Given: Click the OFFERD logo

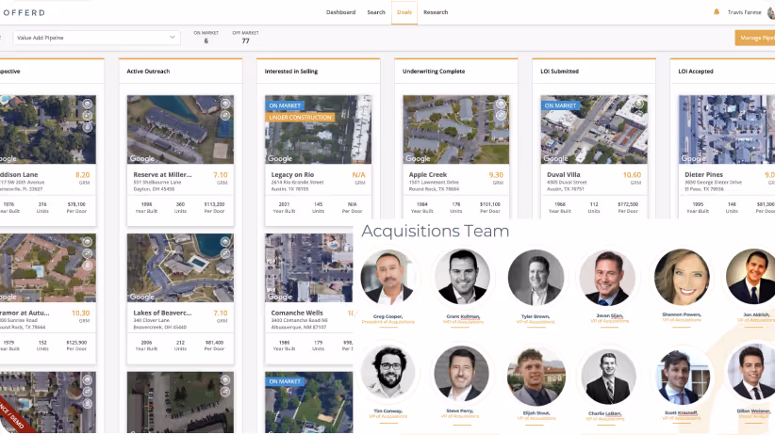Looking at the screenshot, I should (24, 12).
